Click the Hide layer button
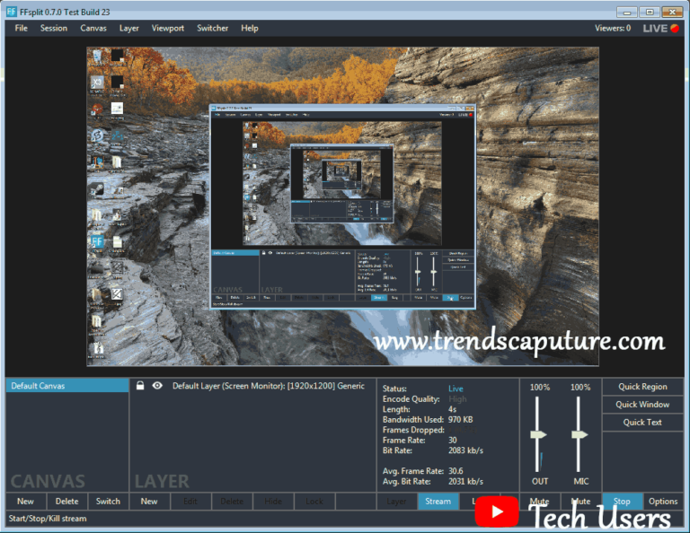 (273, 502)
